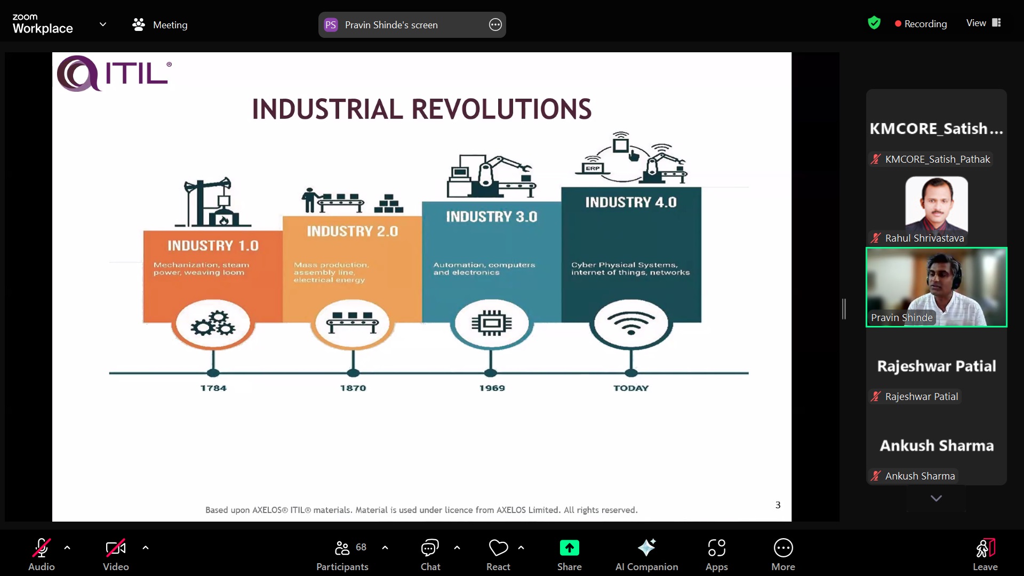Click the green encryption shield icon

point(874,23)
